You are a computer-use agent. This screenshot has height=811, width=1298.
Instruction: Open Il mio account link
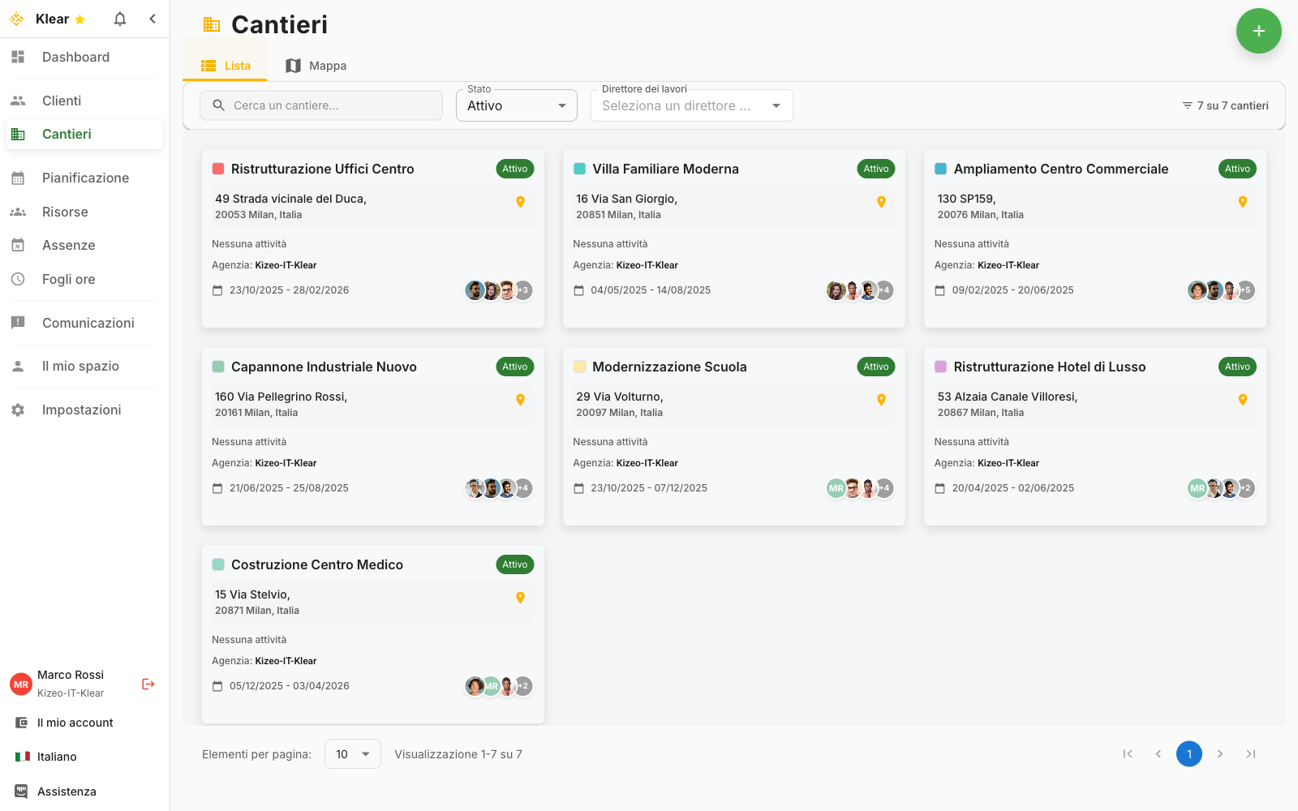pos(74,722)
